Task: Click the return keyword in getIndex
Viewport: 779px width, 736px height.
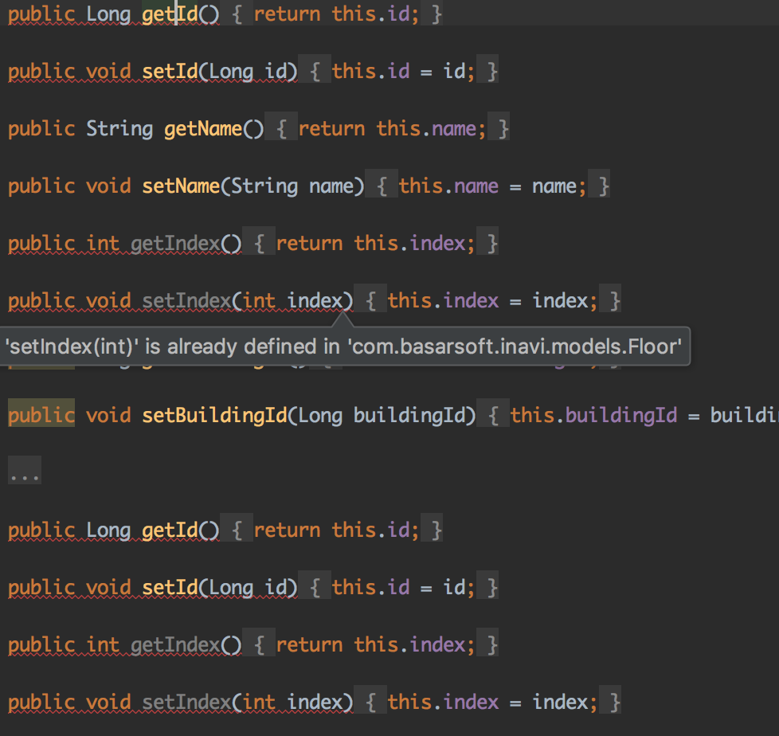Action: 309,243
